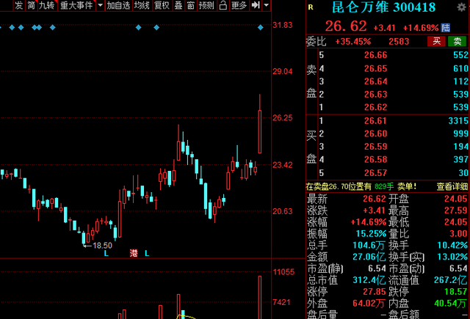Screen dimensions: 470x319
Task: Click the 跌停 price 18.57
Action: click(x=455, y=292)
